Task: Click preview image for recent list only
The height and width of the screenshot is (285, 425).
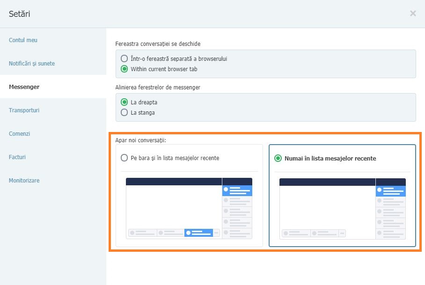Action: 343,209
